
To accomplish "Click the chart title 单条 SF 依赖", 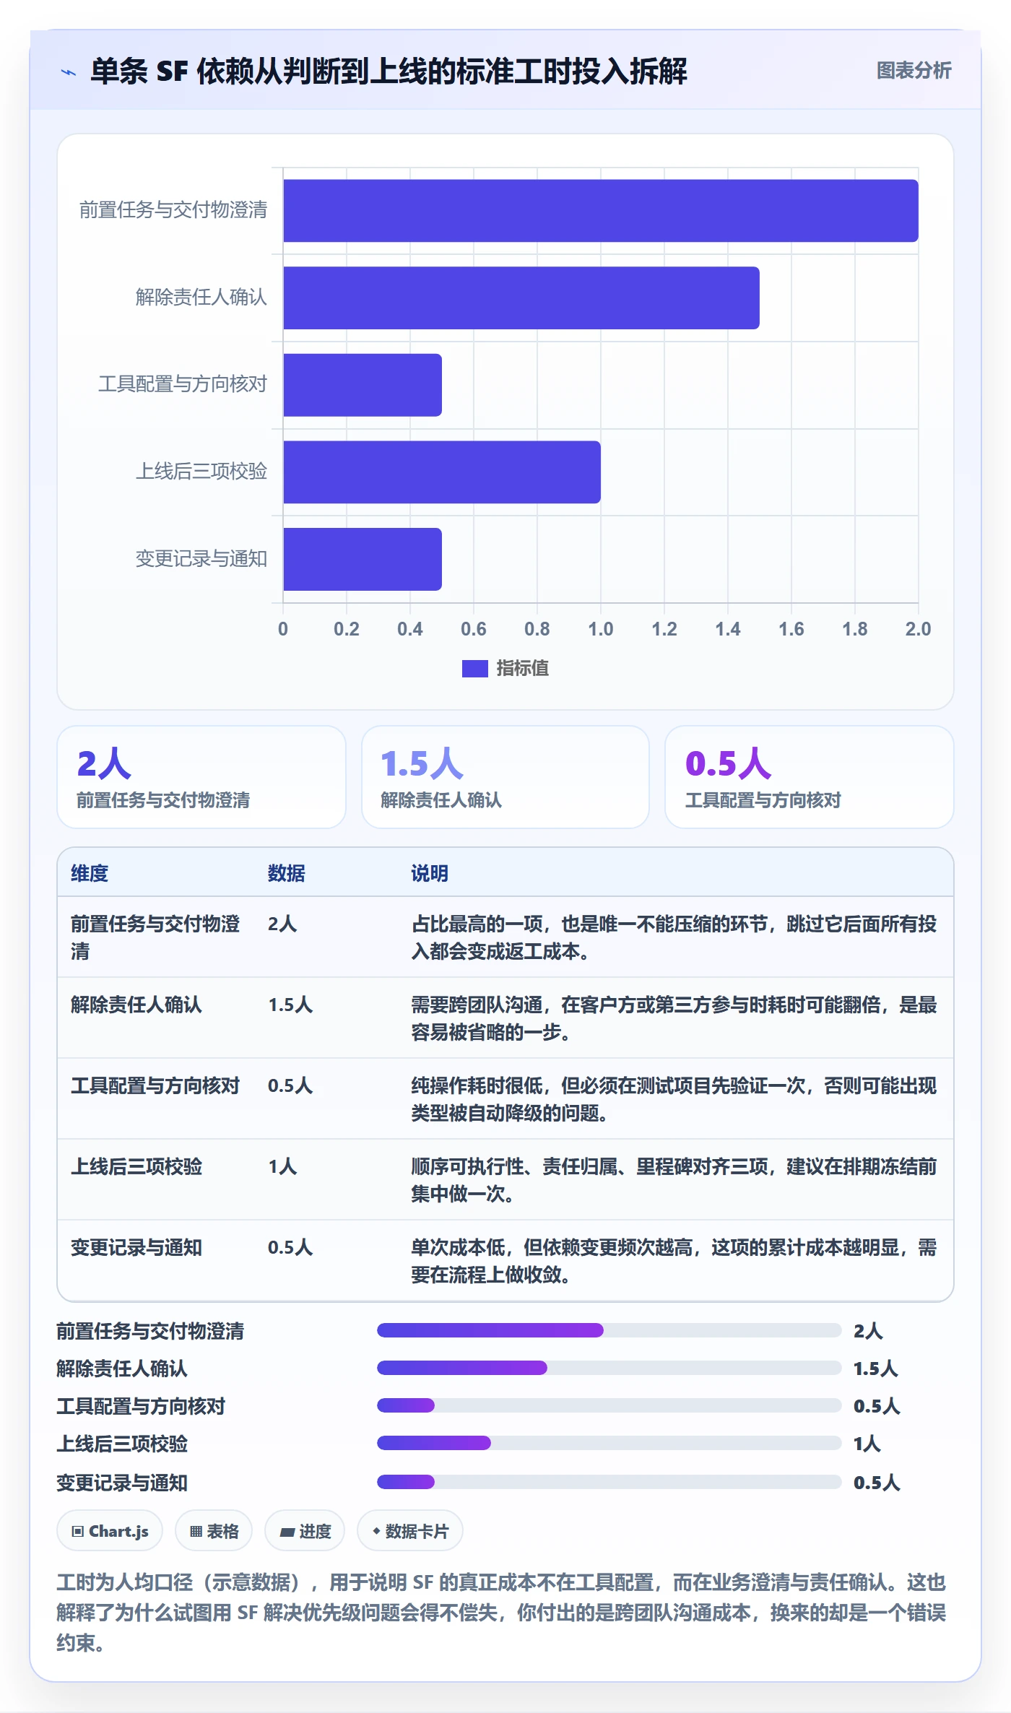I will 389,71.
